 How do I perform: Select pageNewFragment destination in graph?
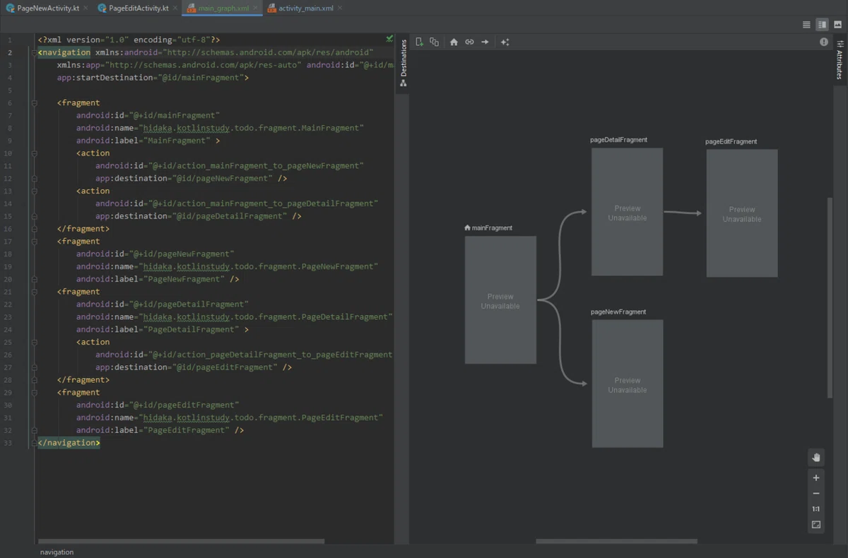pos(628,384)
